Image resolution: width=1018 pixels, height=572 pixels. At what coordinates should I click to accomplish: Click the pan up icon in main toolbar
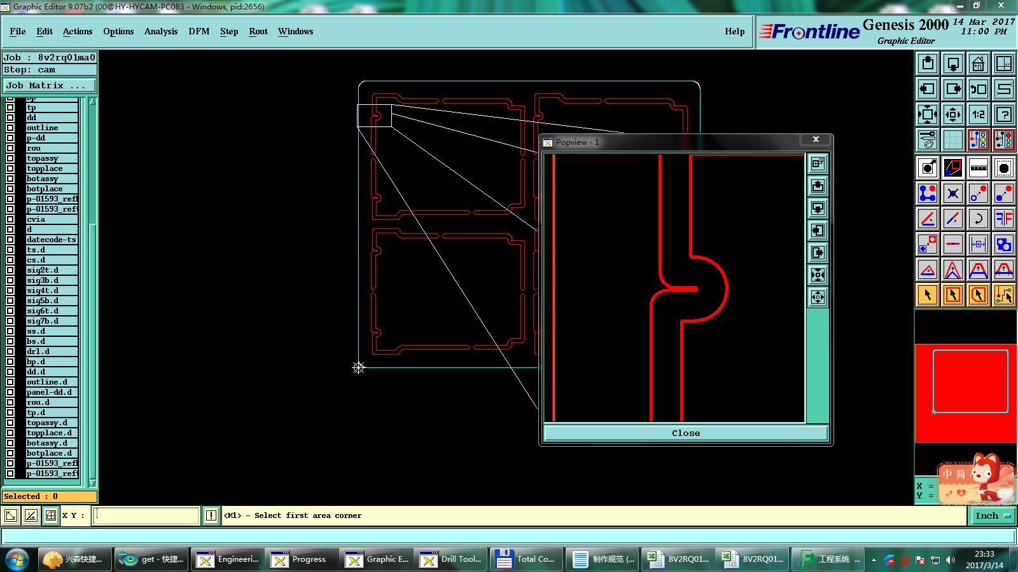pos(928,64)
